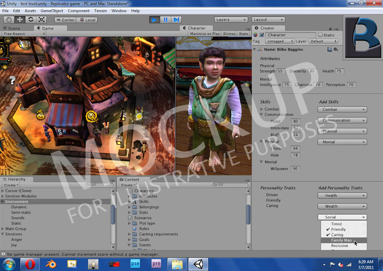383x271 pixels.
Task: Choose Family Man in Social list
Action: coord(344,240)
